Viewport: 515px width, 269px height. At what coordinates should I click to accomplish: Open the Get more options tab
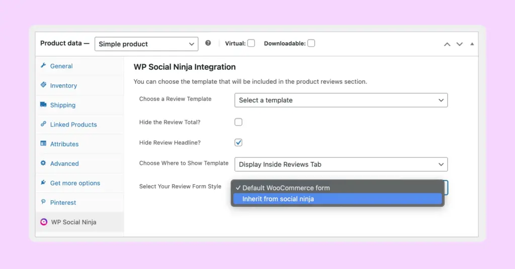point(75,183)
